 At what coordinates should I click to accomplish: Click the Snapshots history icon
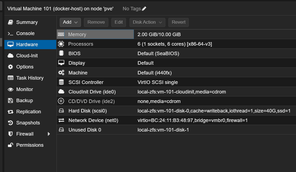click(10, 123)
